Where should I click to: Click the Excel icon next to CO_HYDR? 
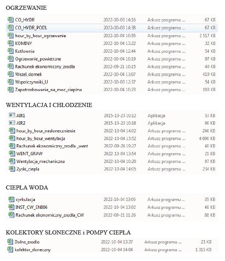[x=11, y=20]
